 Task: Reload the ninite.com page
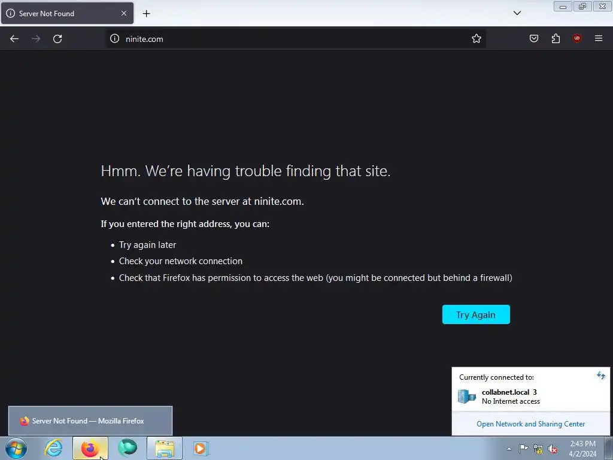pos(57,39)
